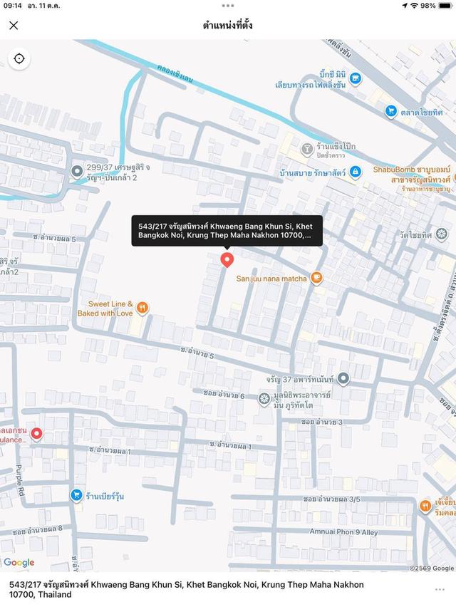This screenshot has height=607, width=456.
Task: Tap บ้านสบาย รักษาสัตว์ blue marker icon
Action: click(355, 172)
